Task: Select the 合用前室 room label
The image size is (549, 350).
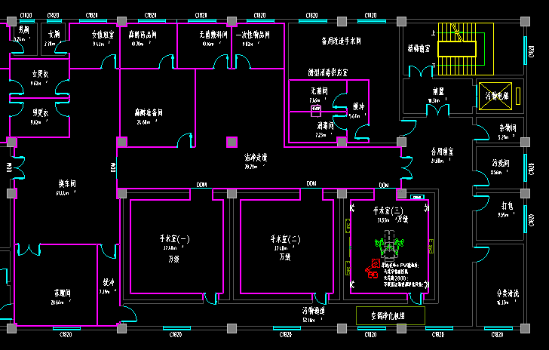Action: 442,152
